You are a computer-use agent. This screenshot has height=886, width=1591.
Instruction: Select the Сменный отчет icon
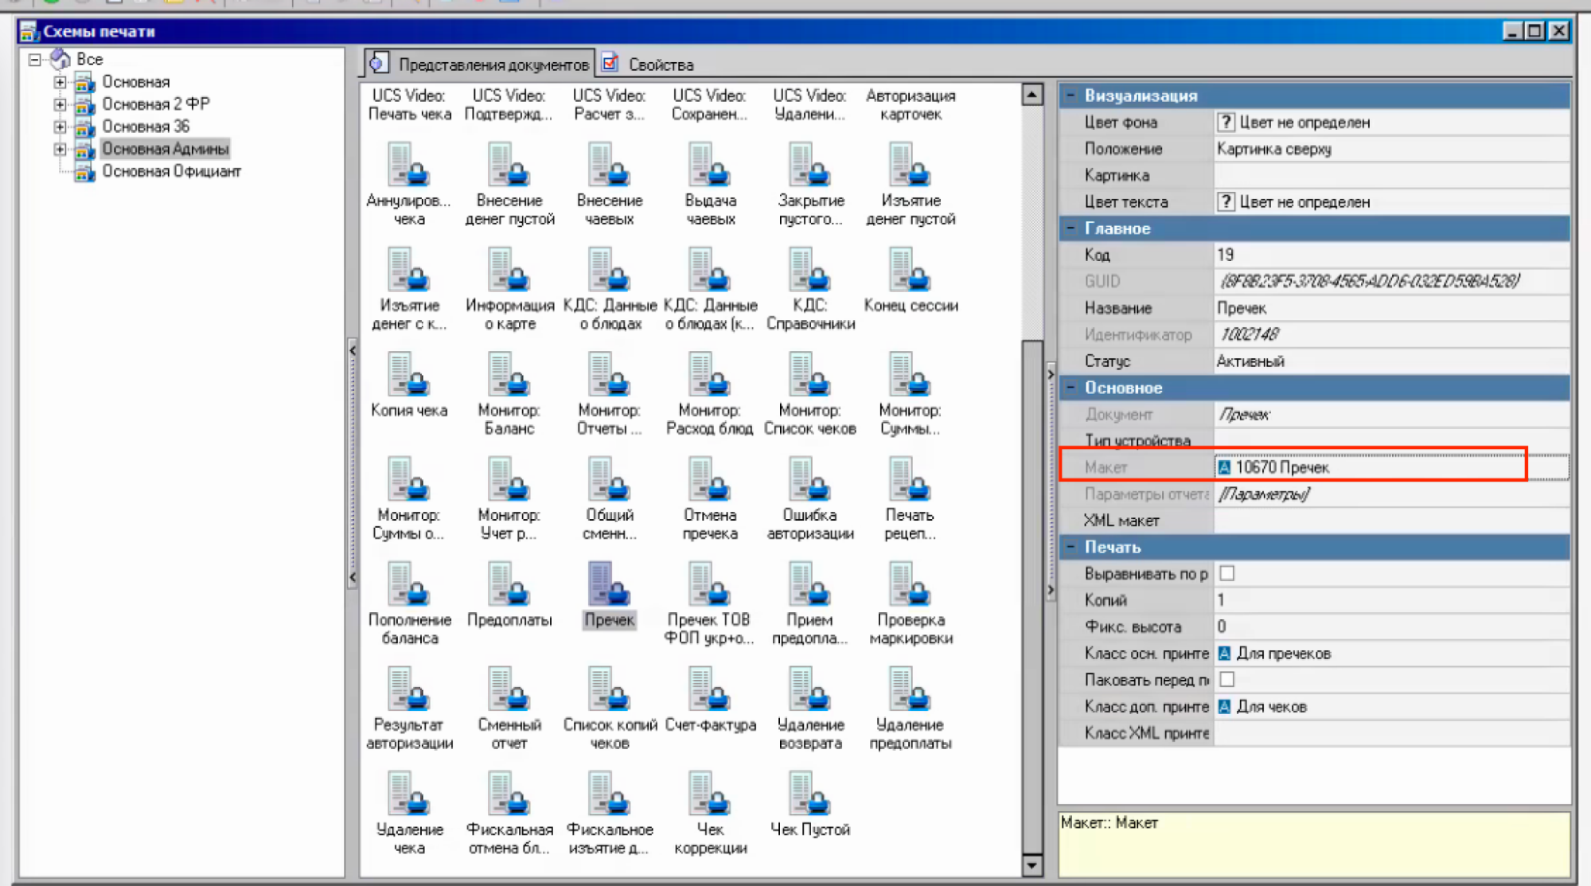pyautogui.click(x=509, y=690)
